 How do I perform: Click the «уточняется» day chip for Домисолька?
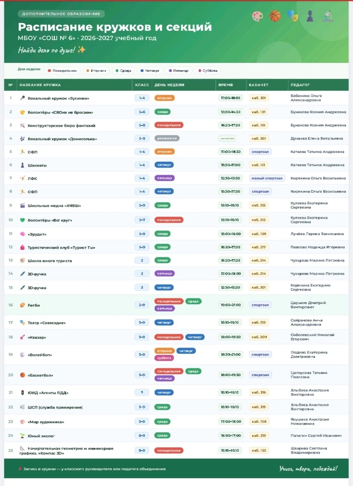click(167, 138)
